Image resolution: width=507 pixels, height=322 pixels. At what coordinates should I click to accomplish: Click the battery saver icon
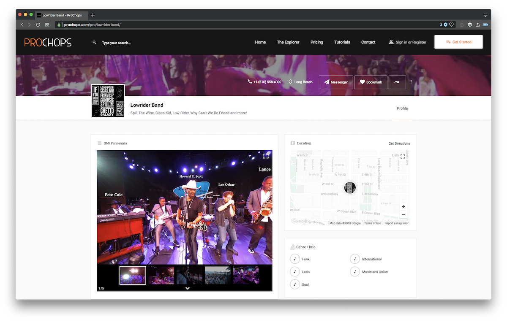tap(485, 25)
